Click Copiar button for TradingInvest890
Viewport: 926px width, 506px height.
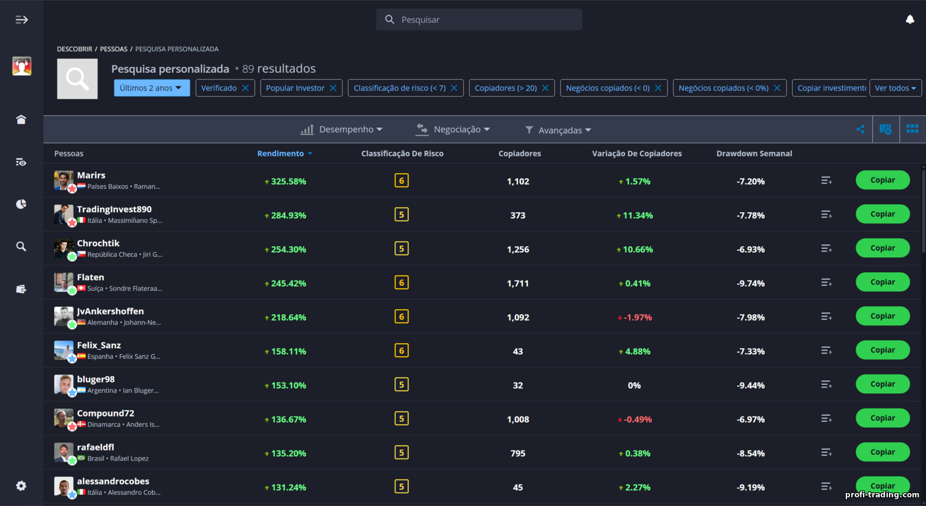point(882,214)
